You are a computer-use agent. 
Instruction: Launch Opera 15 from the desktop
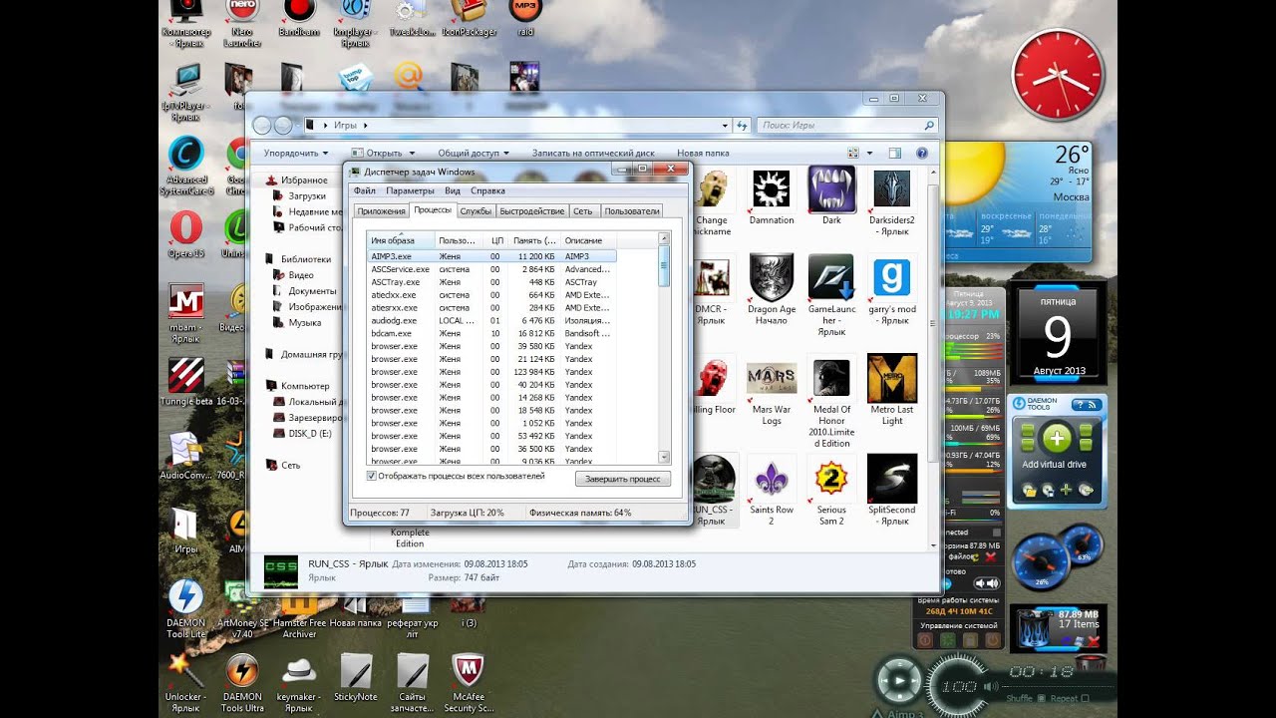(x=186, y=235)
